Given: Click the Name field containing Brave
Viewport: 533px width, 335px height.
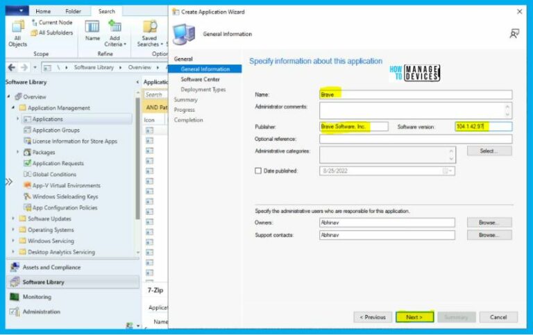Looking at the screenshot, I should (416, 94).
